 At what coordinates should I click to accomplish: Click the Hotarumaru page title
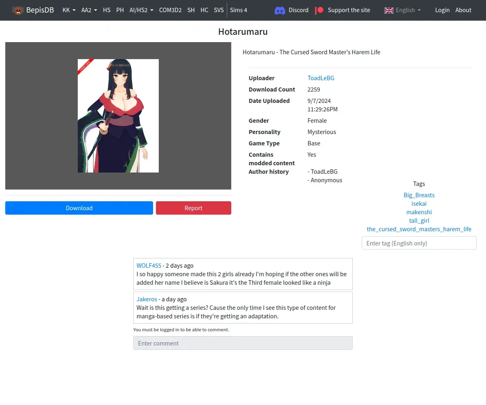(x=243, y=32)
